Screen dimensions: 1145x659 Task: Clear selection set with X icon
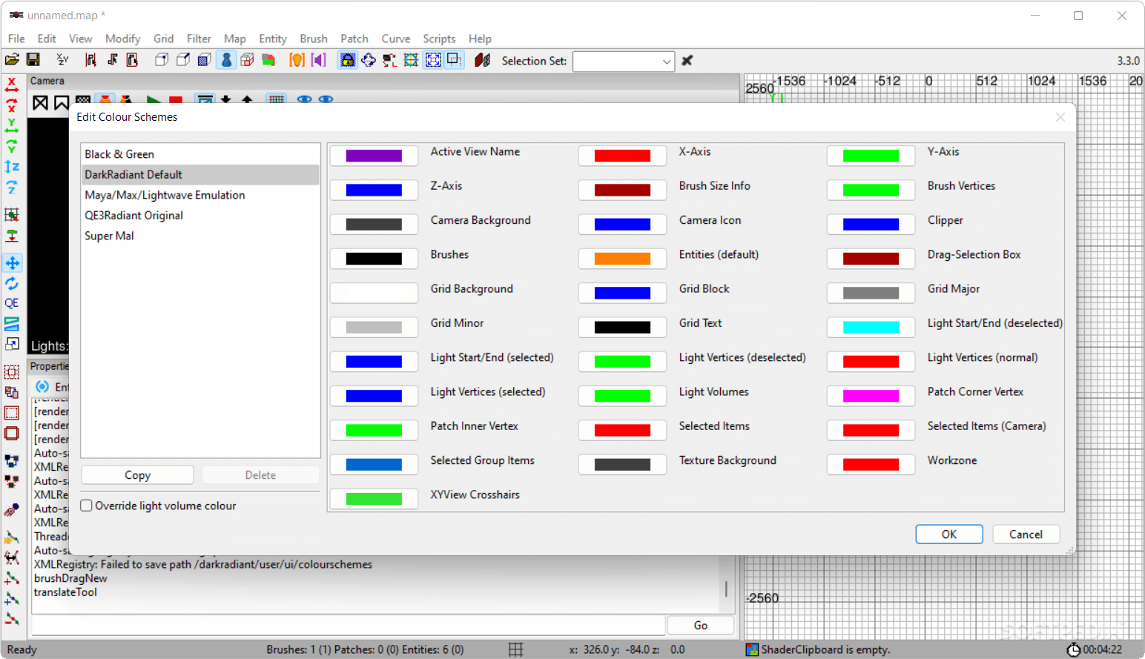click(x=687, y=61)
